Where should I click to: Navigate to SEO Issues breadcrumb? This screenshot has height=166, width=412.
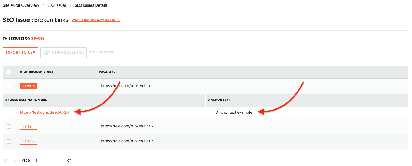tap(57, 5)
